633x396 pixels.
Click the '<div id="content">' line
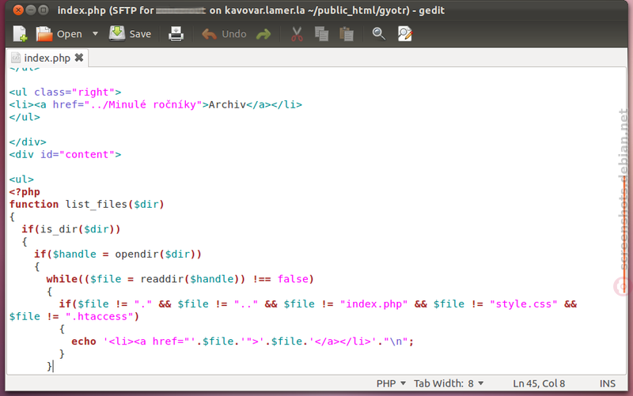[x=65, y=154]
